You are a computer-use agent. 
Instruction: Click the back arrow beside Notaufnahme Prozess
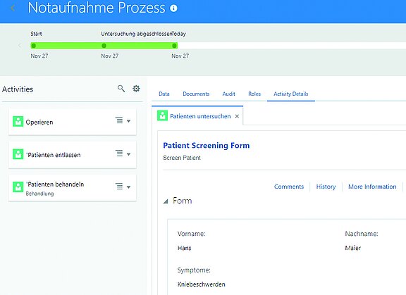click(x=13, y=8)
